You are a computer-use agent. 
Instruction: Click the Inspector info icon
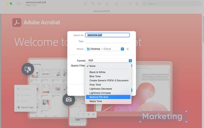(x=85, y=4)
